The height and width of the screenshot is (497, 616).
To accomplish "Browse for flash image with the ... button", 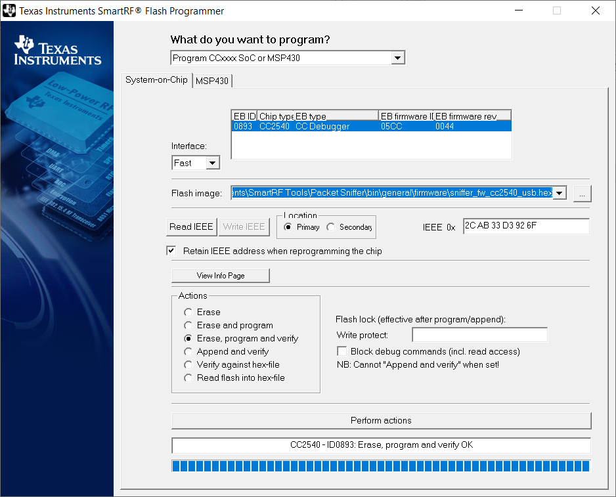I will coord(583,194).
